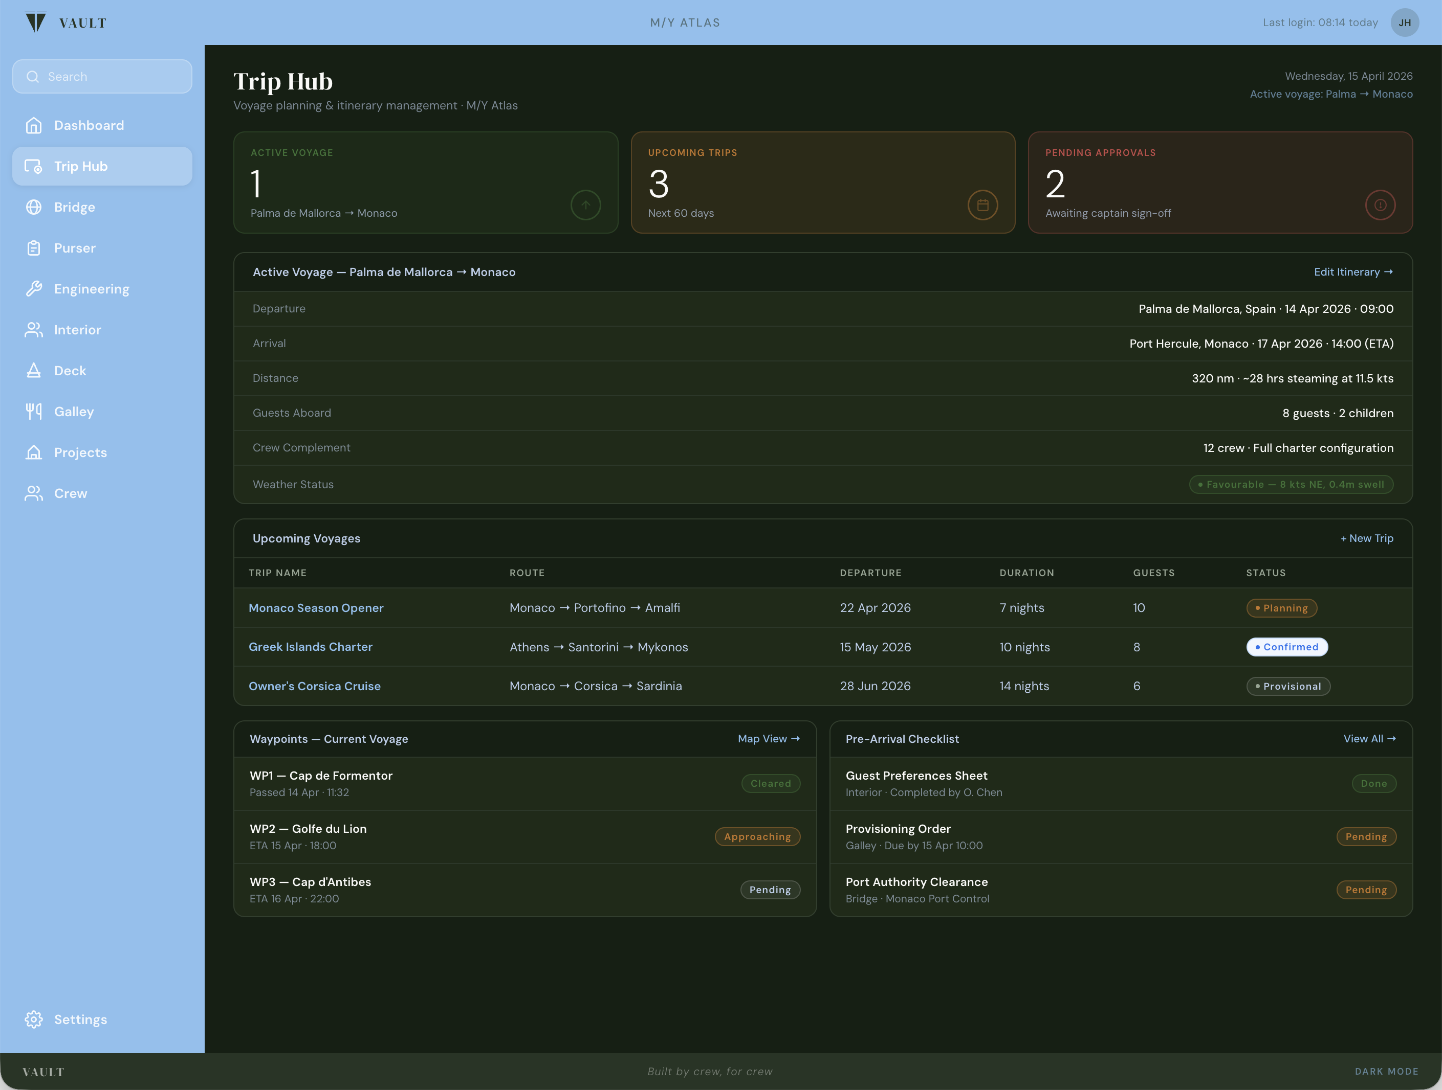The width and height of the screenshot is (1442, 1090).
Task: Click the Vault logo icon
Action: pos(36,23)
